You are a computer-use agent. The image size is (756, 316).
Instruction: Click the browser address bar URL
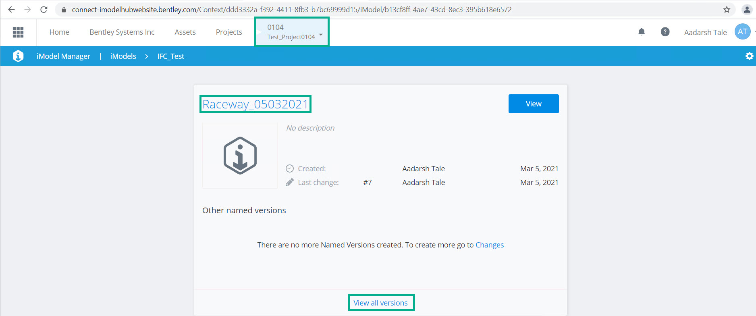(x=292, y=10)
